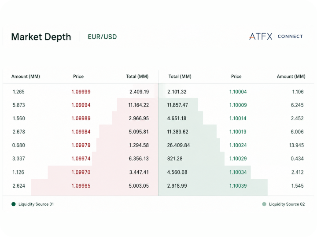Click the ask amount 13.945
Image resolution: width=317 pixels, height=237 pixels.
296,145
